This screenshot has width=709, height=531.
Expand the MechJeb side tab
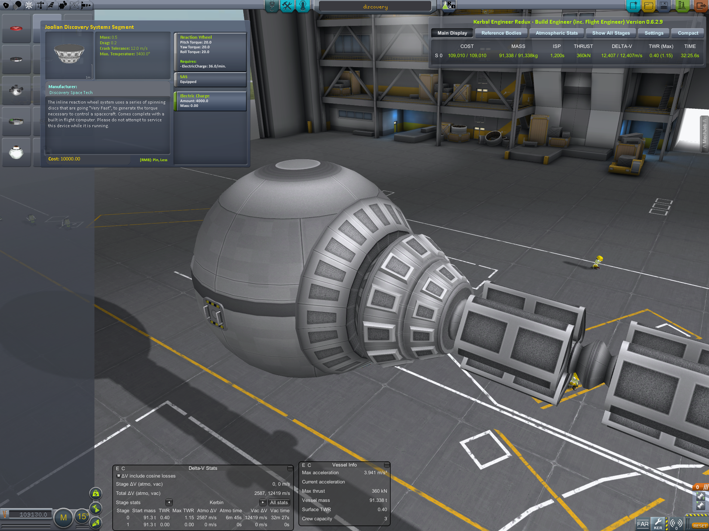point(705,134)
